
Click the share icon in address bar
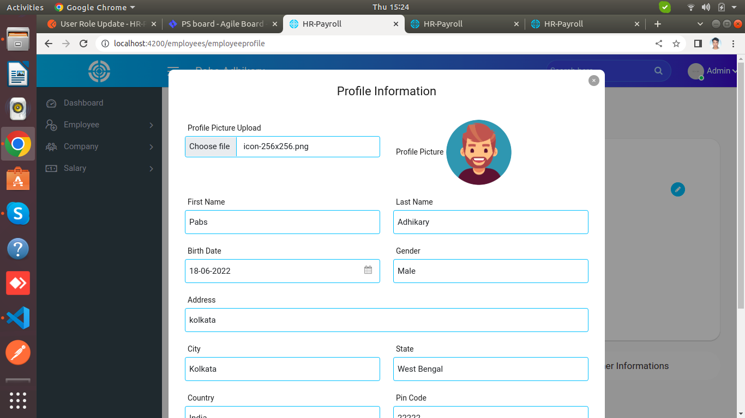659,44
